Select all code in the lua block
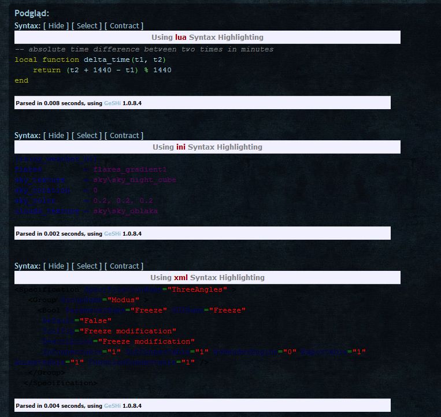This screenshot has width=441, height=417. point(87,25)
